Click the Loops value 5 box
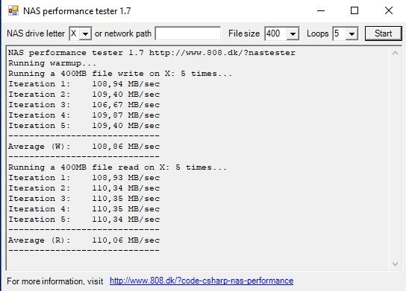 tap(340, 33)
